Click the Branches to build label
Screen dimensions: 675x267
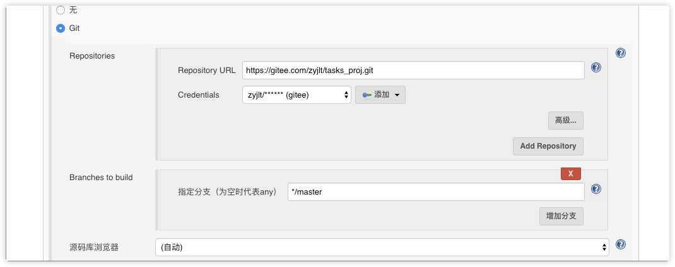pyautogui.click(x=101, y=177)
